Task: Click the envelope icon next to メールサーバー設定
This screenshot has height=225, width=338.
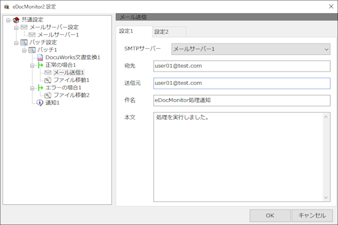Action: coord(24,27)
